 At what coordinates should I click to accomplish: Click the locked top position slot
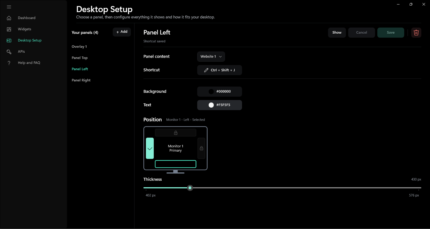176,133
